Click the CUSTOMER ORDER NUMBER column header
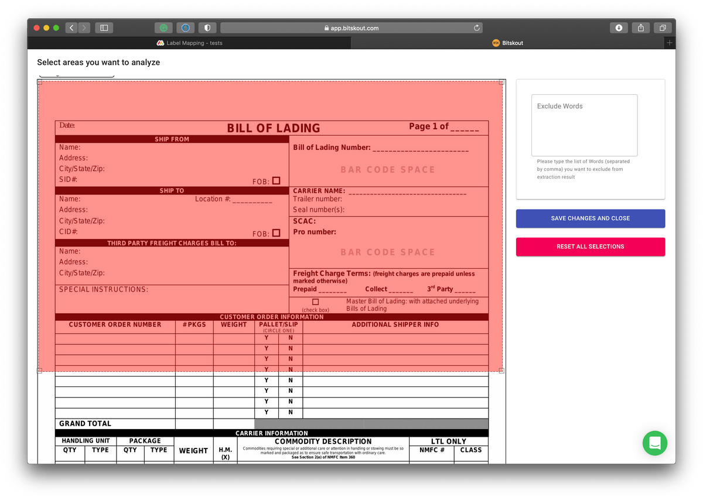 [x=115, y=324]
